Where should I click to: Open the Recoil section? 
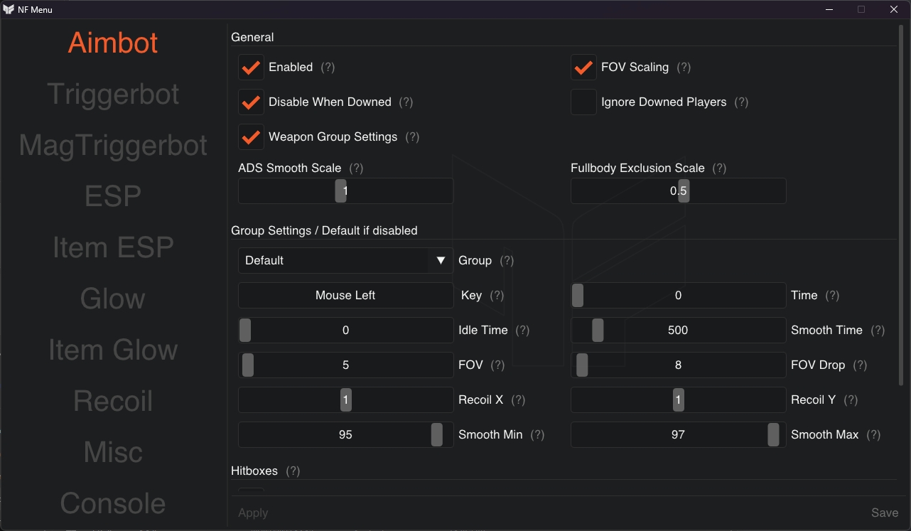tap(113, 400)
